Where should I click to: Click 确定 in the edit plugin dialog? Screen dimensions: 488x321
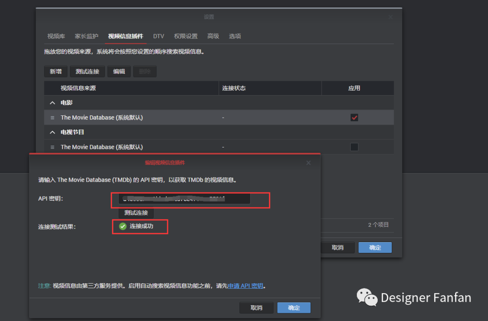(x=294, y=307)
